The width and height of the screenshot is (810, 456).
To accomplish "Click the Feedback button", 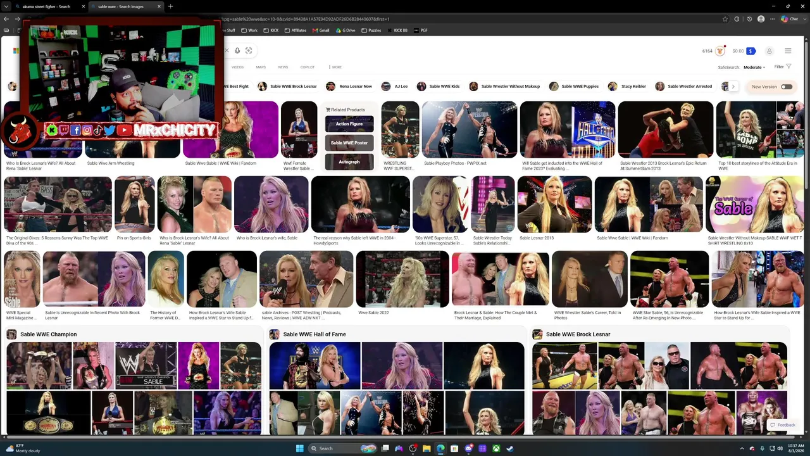I will point(783,425).
